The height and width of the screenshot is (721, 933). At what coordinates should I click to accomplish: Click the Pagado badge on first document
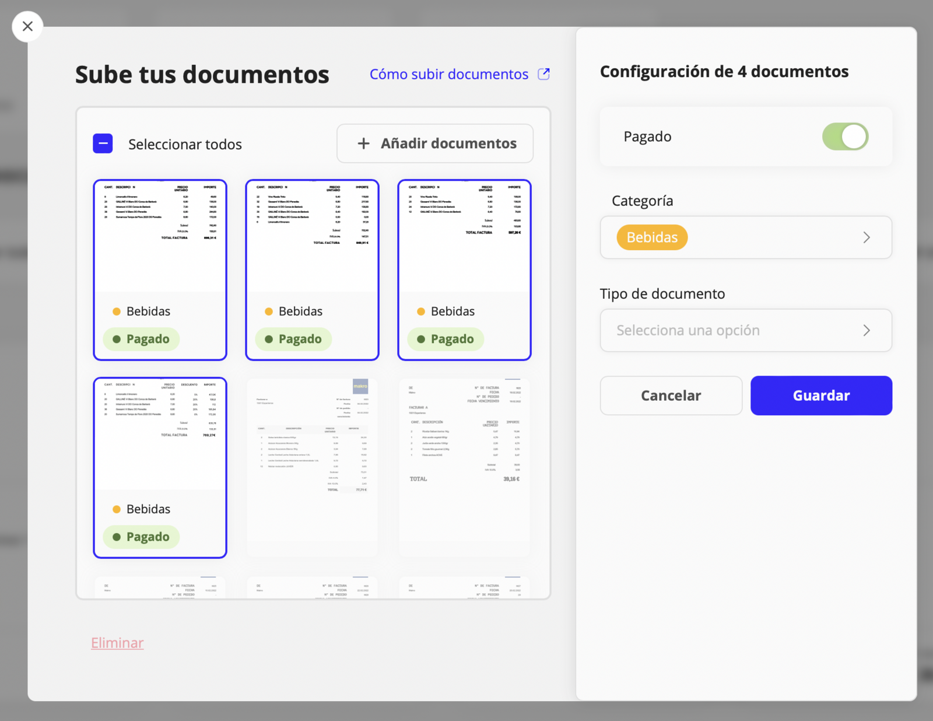click(x=141, y=339)
